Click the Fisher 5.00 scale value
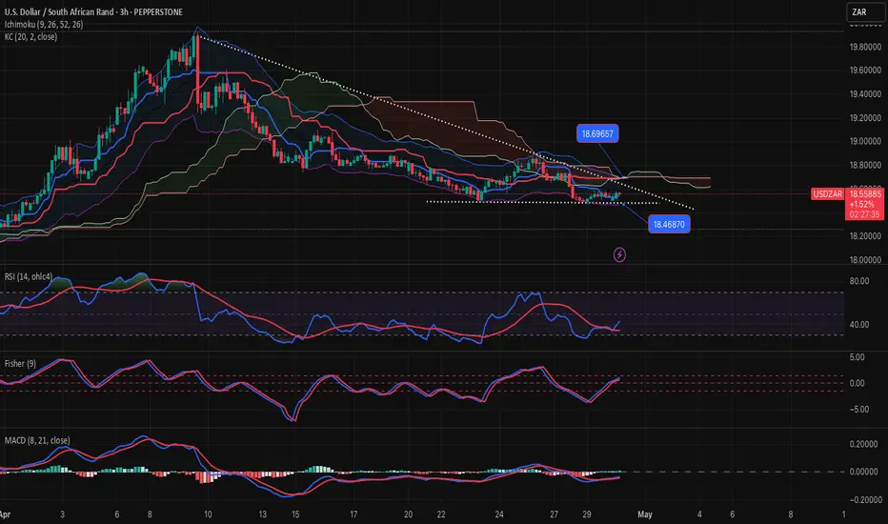888x524 pixels. pos(861,358)
